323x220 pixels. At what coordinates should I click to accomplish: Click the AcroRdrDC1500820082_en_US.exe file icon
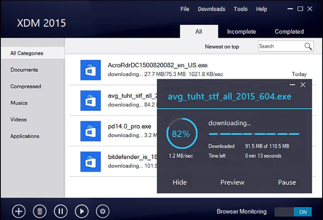pyautogui.click(x=90, y=70)
